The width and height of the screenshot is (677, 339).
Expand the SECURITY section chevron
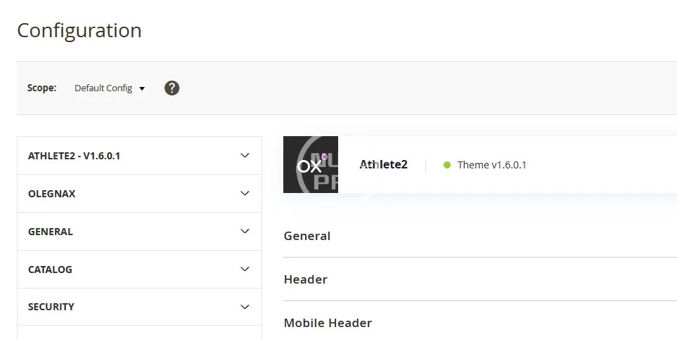[245, 307]
